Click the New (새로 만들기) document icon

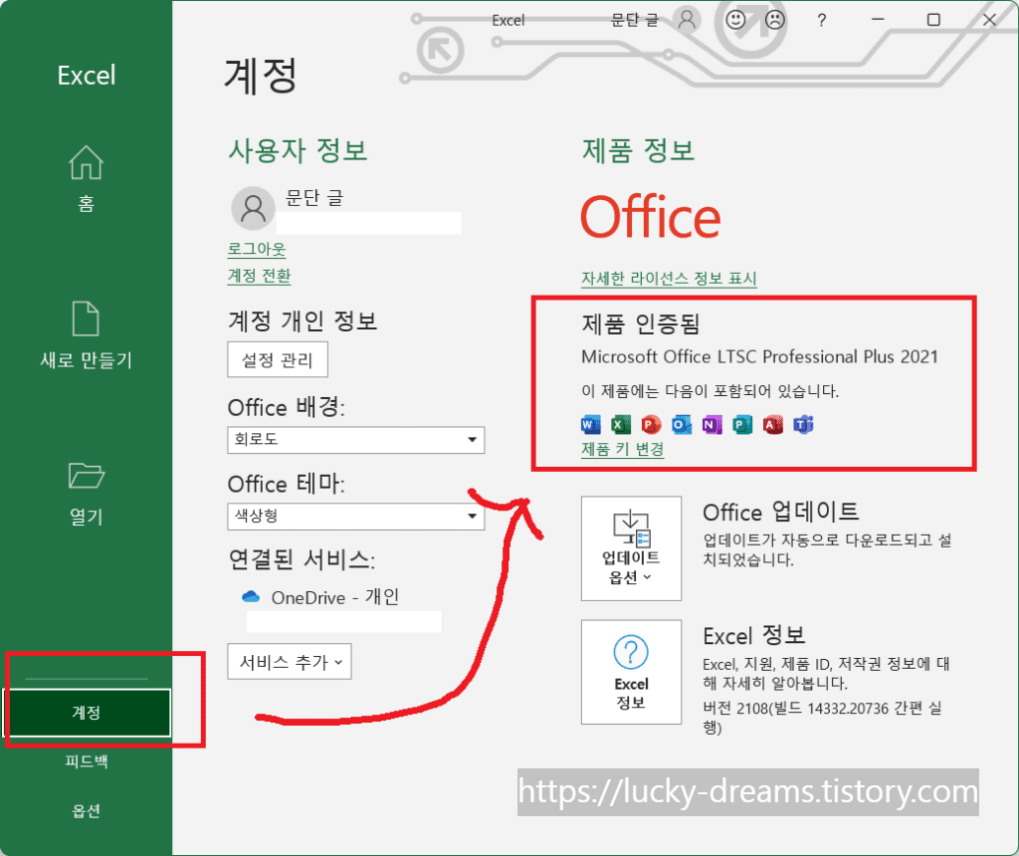[86, 319]
